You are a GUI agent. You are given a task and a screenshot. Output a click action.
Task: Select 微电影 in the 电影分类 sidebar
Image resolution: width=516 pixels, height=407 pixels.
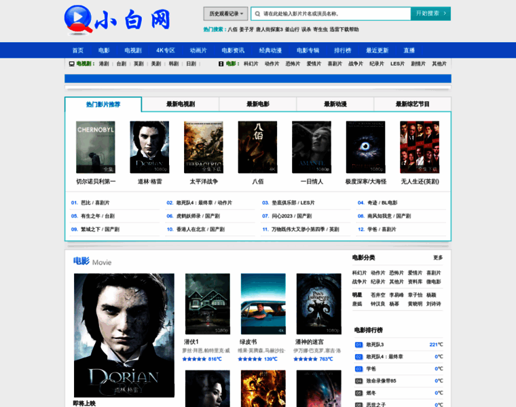tap(433, 282)
